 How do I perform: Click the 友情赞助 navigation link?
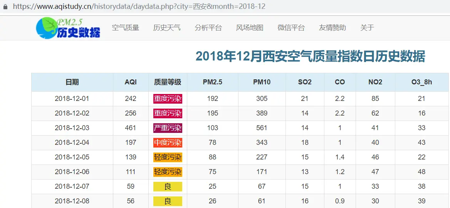click(332, 28)
